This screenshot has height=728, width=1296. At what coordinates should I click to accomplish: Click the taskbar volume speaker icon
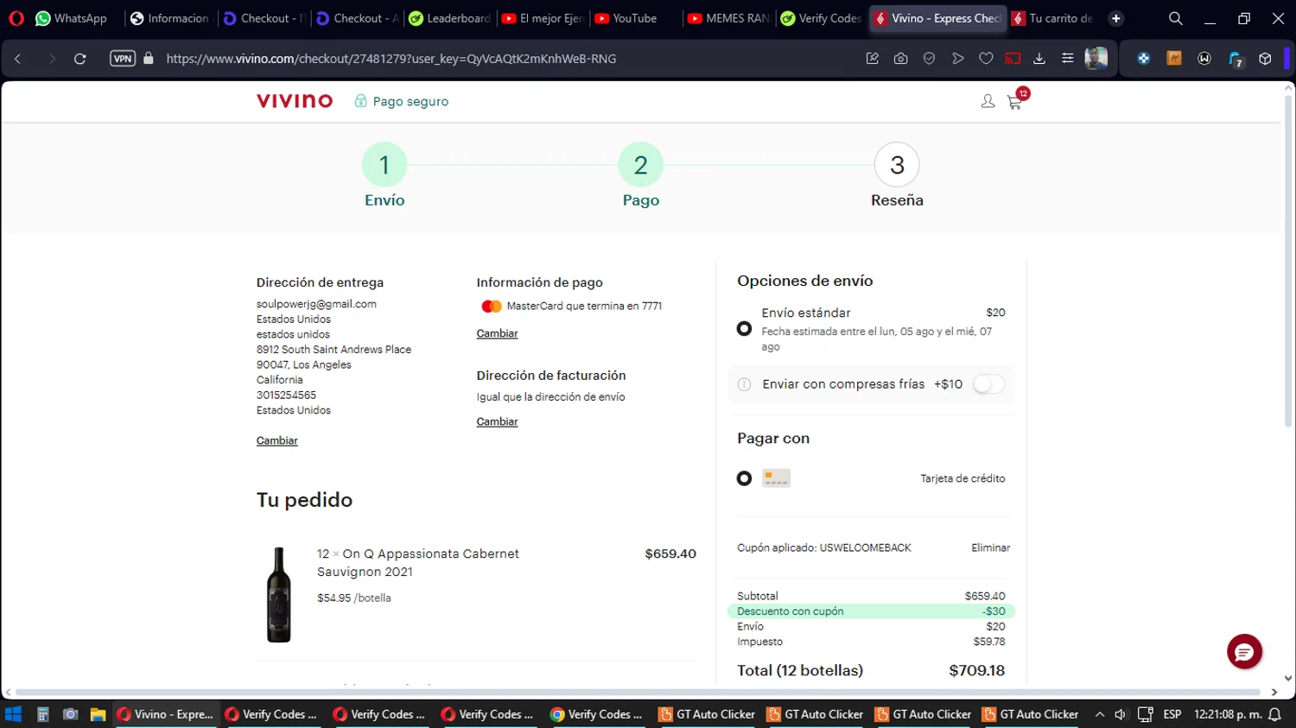(1121, 714)
